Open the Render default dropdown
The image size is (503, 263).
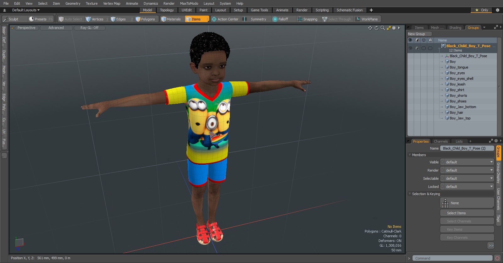coord(467,170)
